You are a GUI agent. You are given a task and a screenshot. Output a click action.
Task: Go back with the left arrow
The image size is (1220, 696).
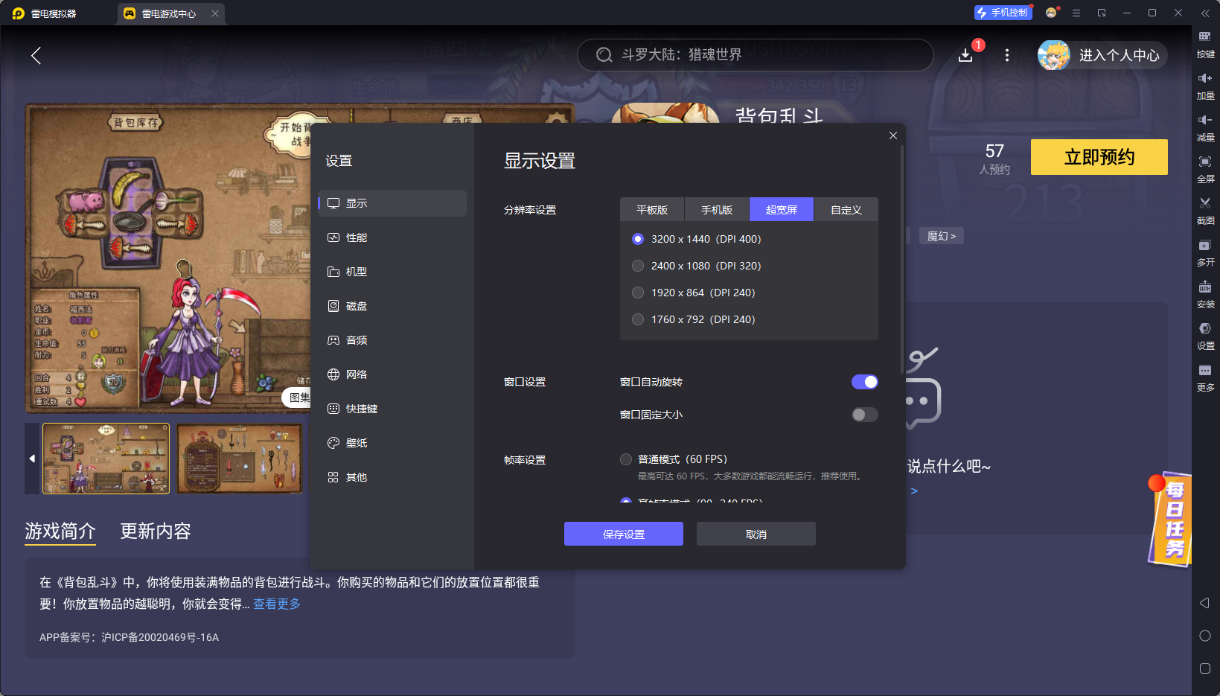(36, 55)
